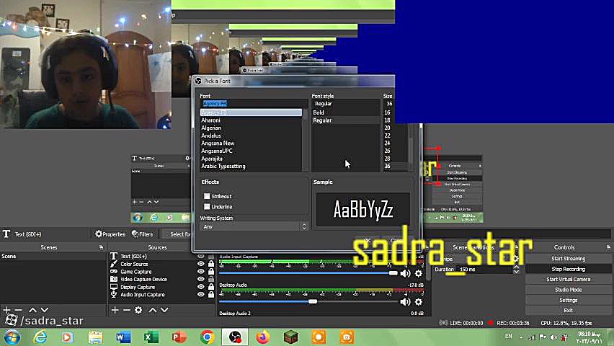
Task: Toggle Strikeout checkbox in font dialog
Action: (207, 196)
